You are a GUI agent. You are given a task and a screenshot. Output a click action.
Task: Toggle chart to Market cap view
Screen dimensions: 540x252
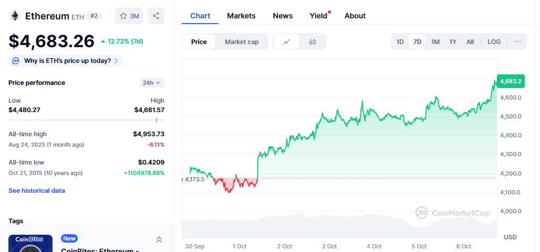[242, 42]
